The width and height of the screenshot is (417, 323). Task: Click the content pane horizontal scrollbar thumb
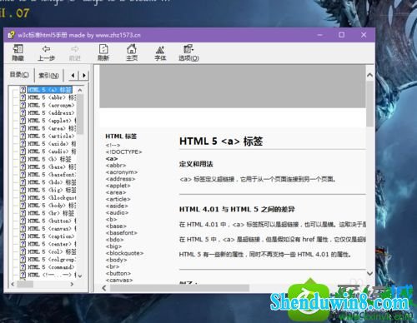click(x=179, y=288)
